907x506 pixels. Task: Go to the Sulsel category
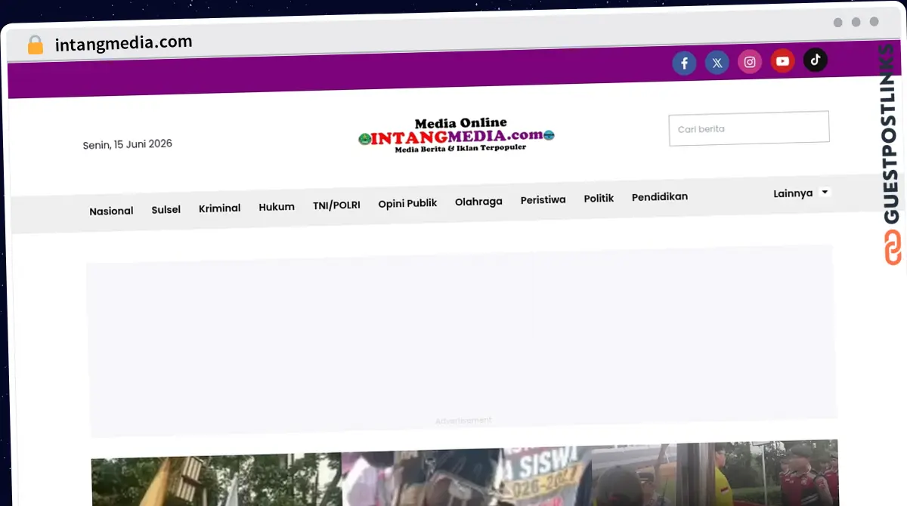(x=166, y=209)
